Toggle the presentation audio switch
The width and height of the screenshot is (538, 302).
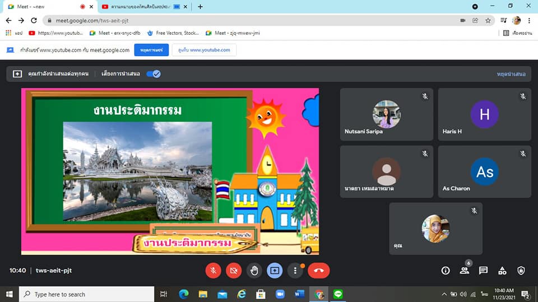coord(153,73)
